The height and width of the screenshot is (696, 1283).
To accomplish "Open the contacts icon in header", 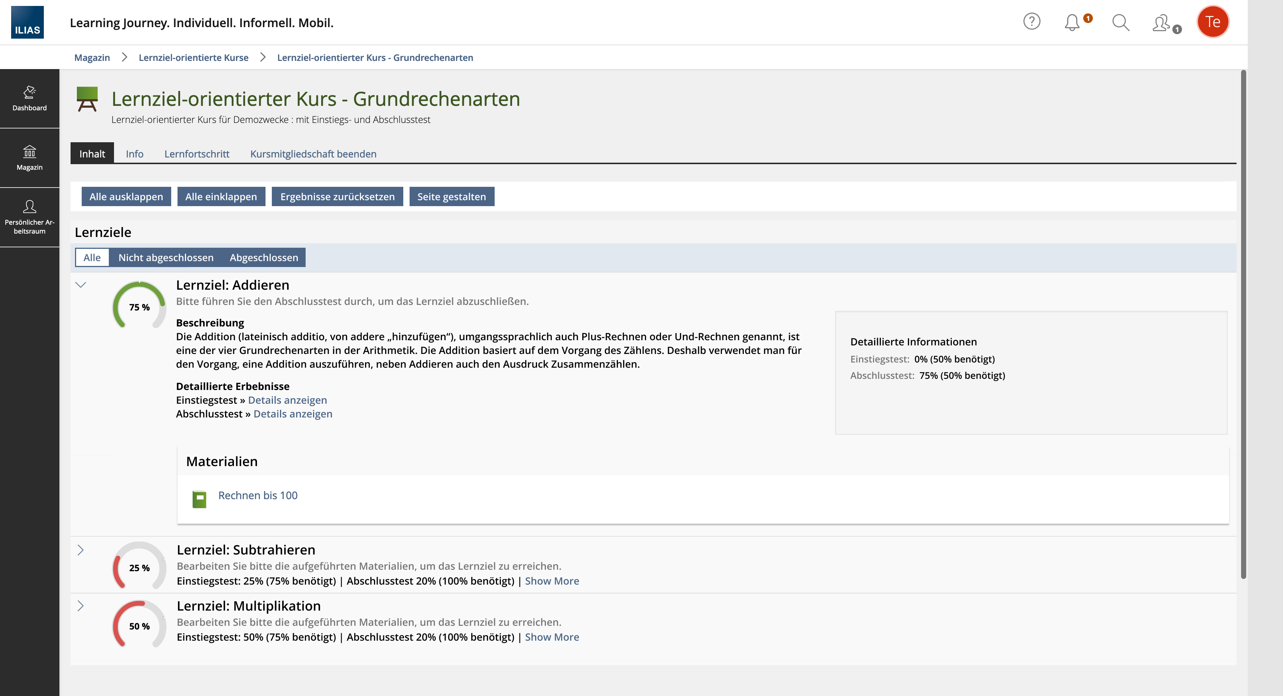I will 1161,23.
